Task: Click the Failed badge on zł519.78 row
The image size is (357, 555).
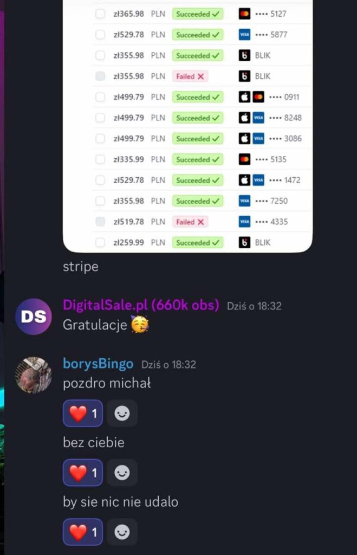Action: pyautogui.click(x=190, y=222)
